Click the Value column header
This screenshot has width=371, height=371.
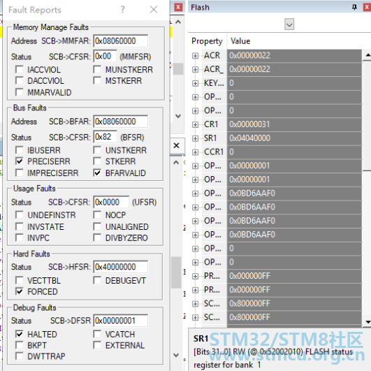point(240,41)
